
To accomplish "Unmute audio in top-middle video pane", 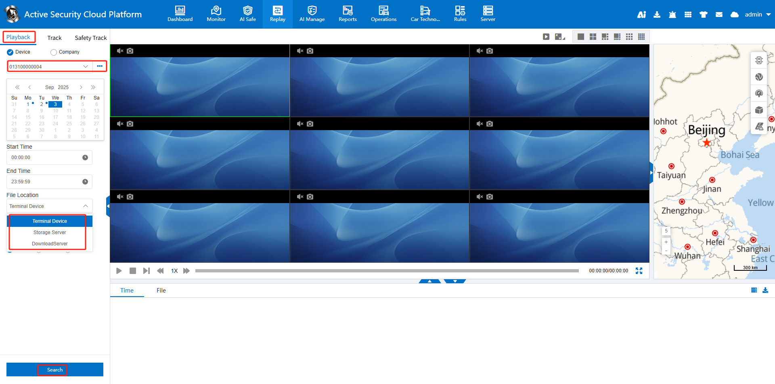I will 300,51.
